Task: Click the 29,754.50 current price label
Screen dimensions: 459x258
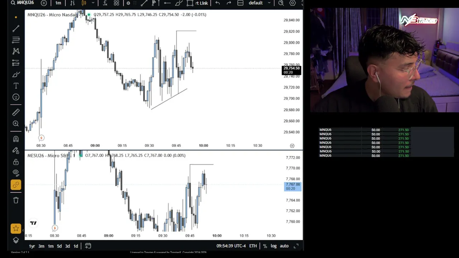Action: pos(291,70)
